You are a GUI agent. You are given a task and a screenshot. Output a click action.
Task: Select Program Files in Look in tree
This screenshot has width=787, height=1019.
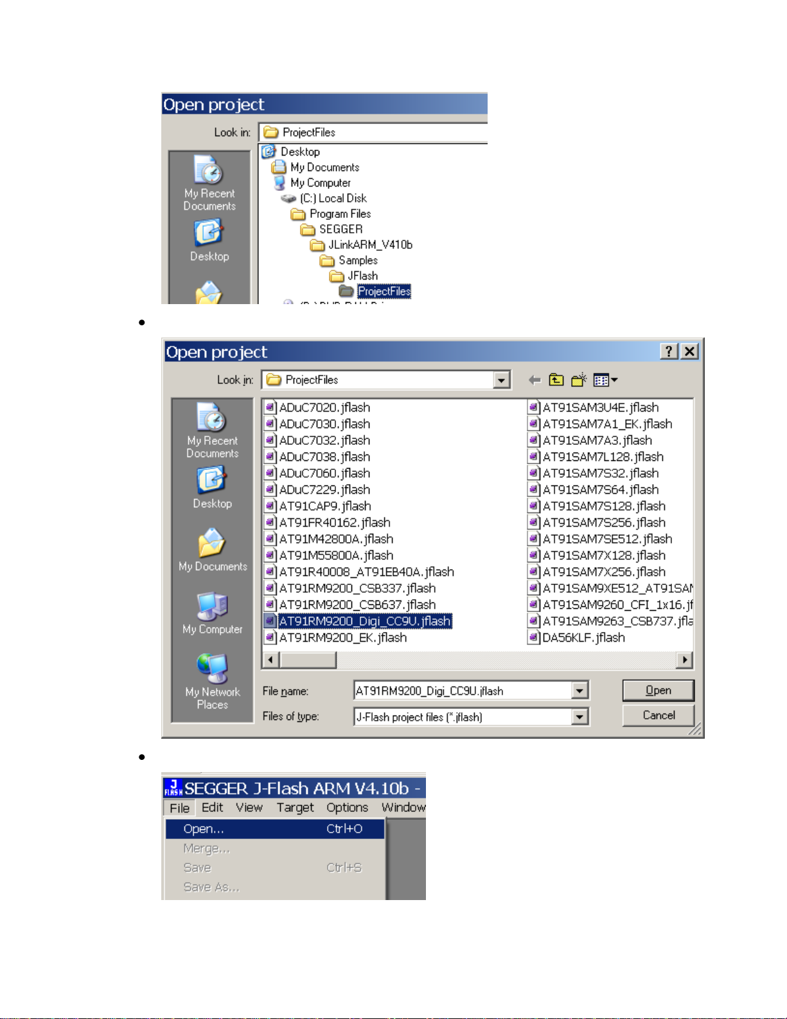[x=332, y=214]
